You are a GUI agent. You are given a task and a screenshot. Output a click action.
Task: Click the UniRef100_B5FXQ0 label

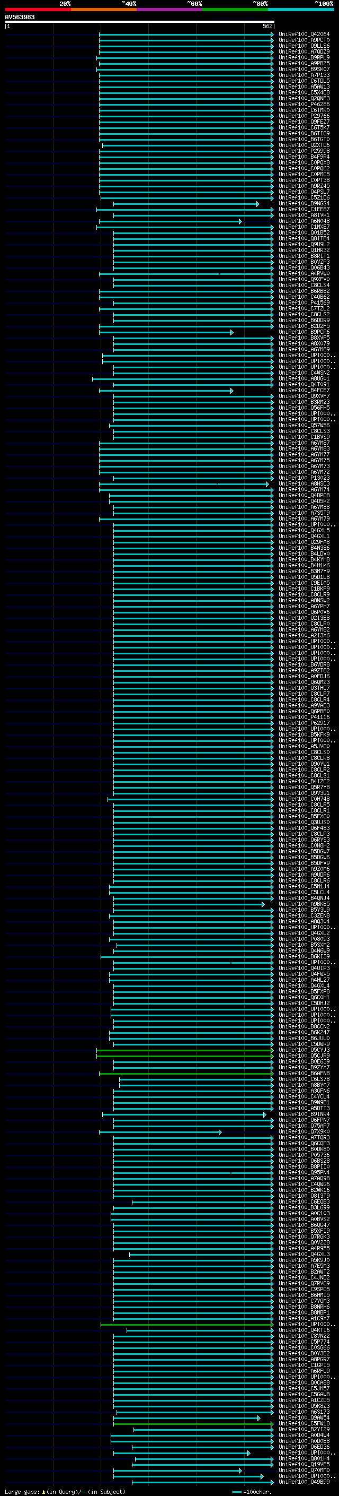304,817
